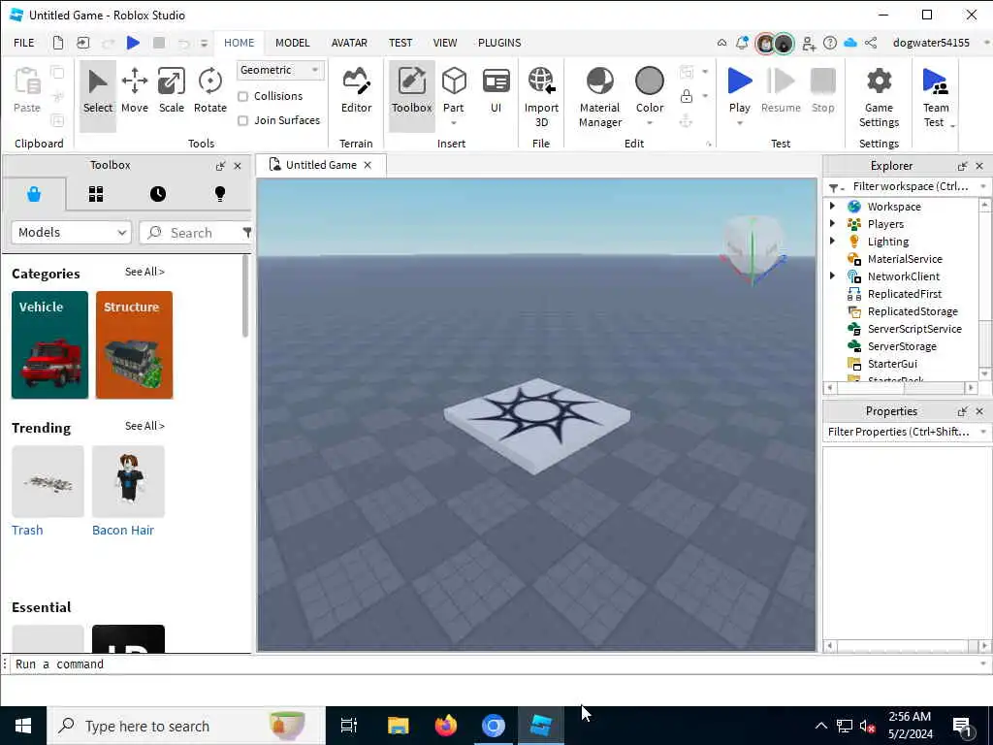Viewport: 993px width, 745px height.
Task: Click See All for Trending
Action: click(144, 426)
